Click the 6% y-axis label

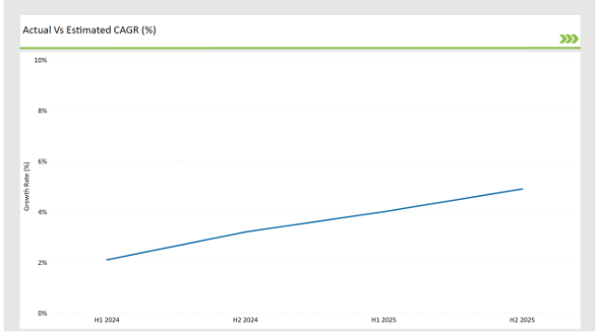pos(42,161)
